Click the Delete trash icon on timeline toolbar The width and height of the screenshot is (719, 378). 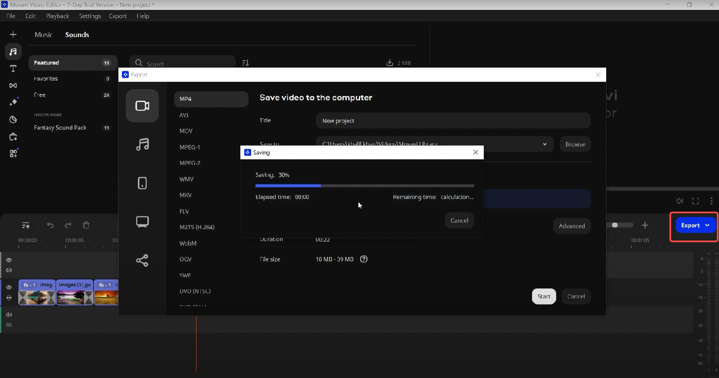(86, 225)
